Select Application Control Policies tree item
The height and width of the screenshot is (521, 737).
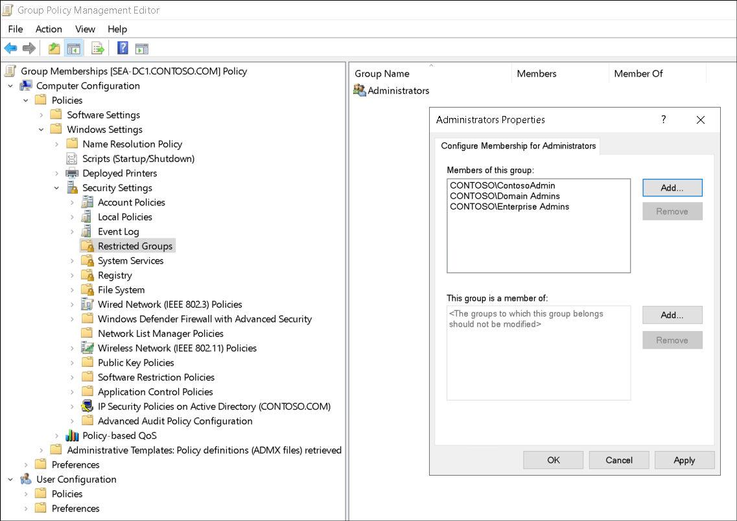click(x=155, y=391)
